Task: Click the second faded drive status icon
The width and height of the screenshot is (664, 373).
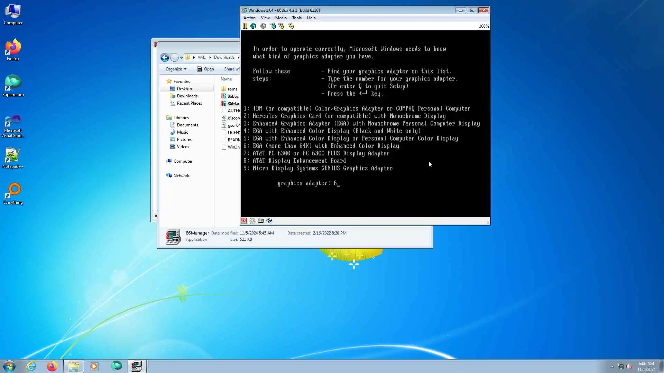Action: tap(252, 221)
